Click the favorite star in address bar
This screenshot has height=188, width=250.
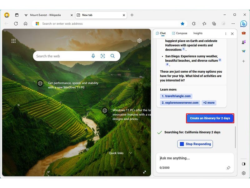coord(182,24)
